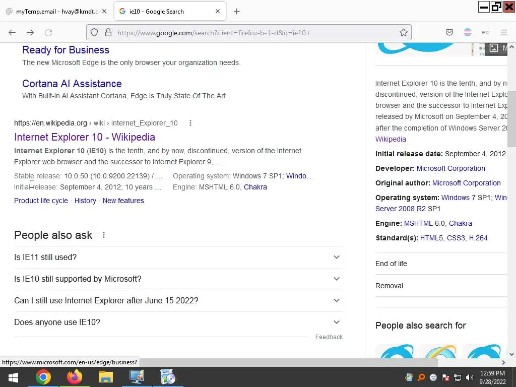Launch Chrome from the taskbar
Screen dimensions: 516x387
43,377
